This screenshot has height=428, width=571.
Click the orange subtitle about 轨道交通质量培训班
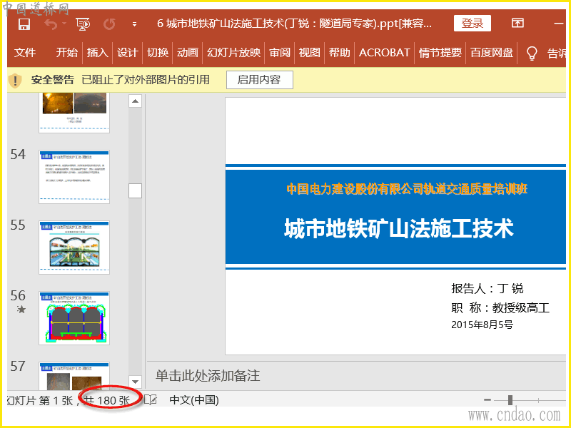tap(407, 189)
